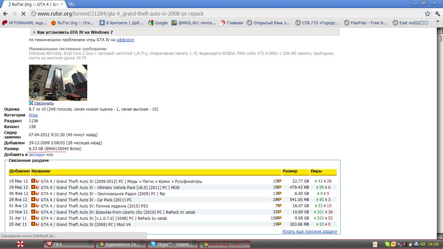Image resolution: width=443 pixels, height=249 pixels.
Task: Open v.1.0.7.0 RePack by xatab link
Action: pos(104,218)
